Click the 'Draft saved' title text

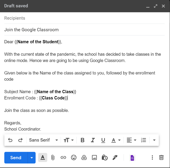[x=16, y=6]
